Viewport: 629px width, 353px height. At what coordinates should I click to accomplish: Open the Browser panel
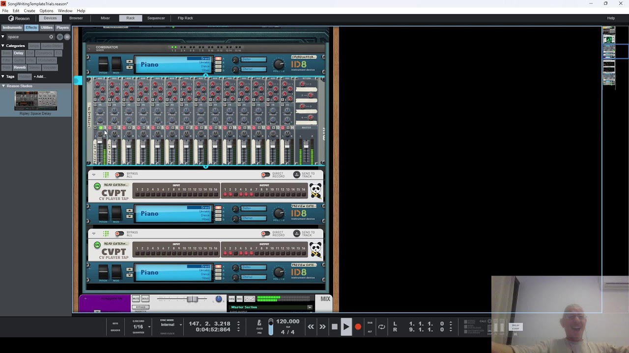[76, 18]
